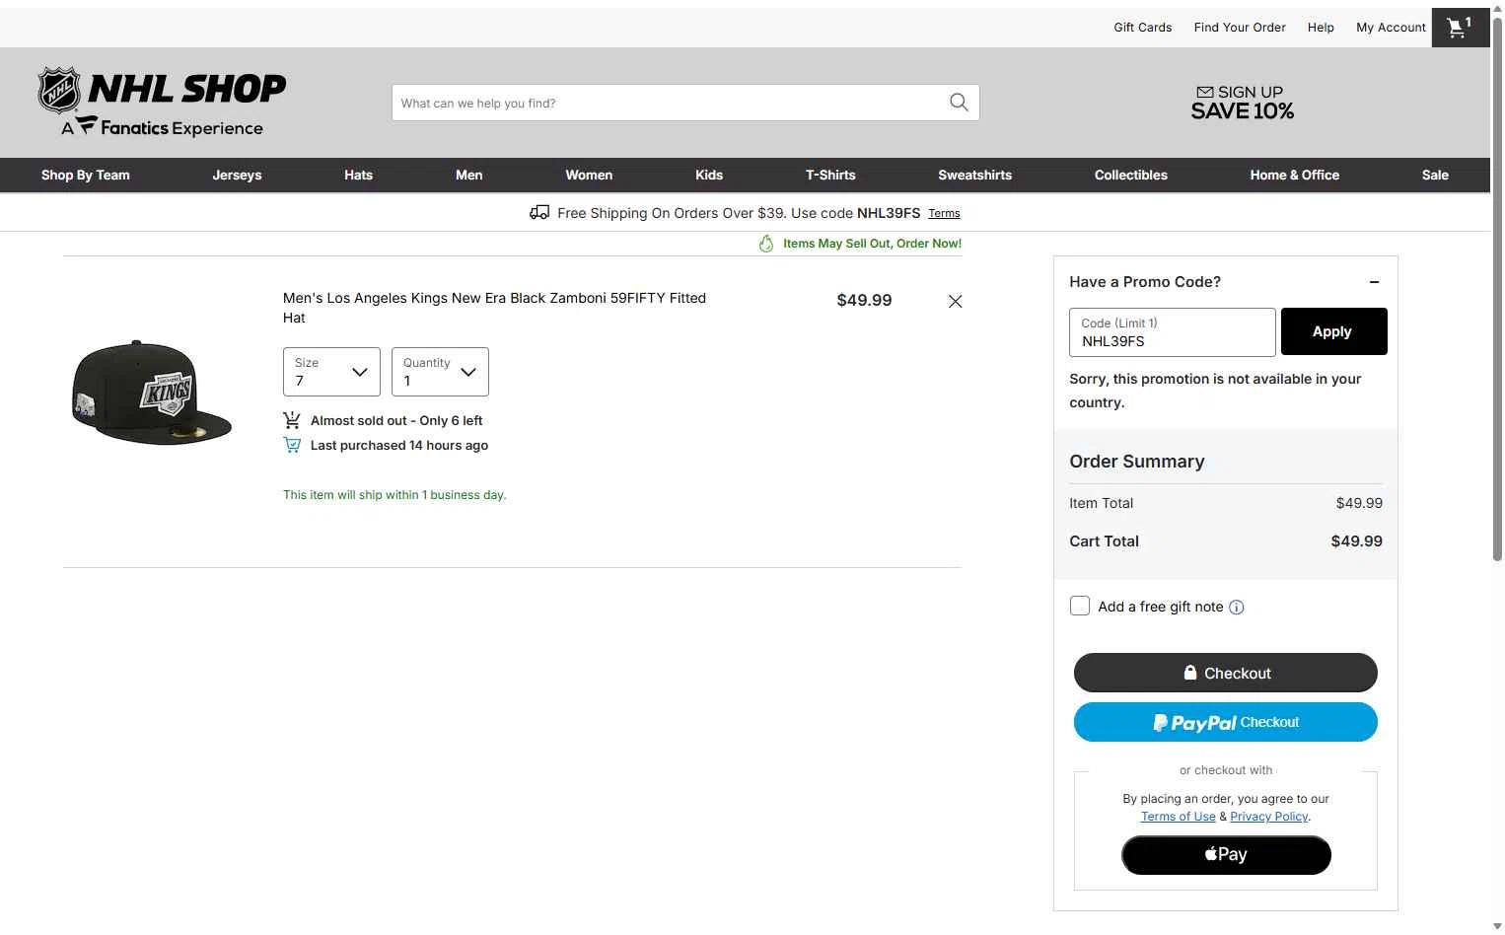Open the Quantity dropdown
The height and width of the screenshot is (935, 1505).
440,372
